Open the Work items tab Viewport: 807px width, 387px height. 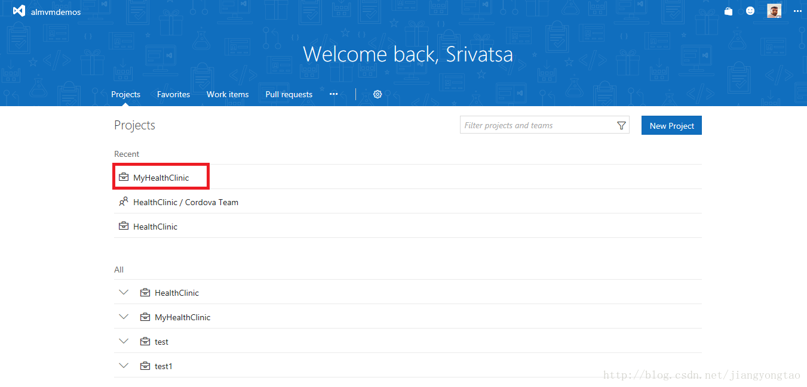[x=228, y=94]
